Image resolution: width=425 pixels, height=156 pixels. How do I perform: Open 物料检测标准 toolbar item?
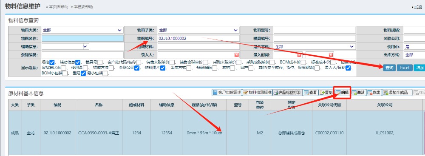[257, 92]
